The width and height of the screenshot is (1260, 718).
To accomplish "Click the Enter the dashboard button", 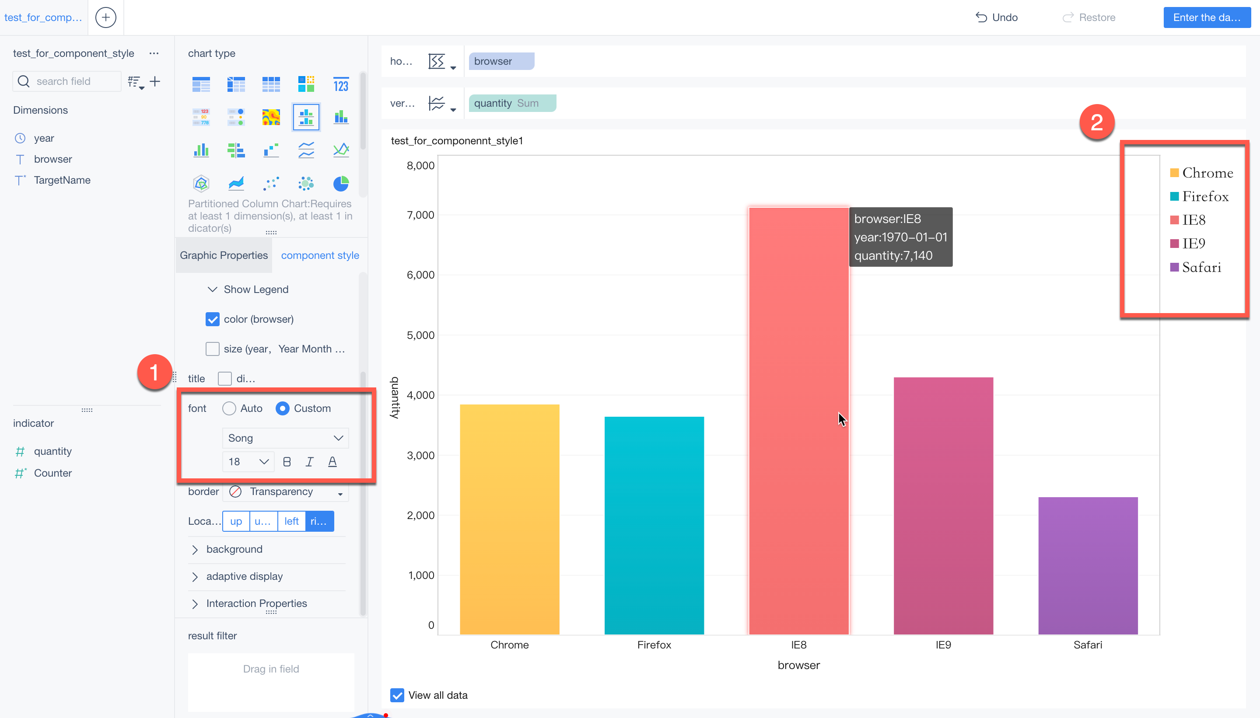I will [1207, 17].
